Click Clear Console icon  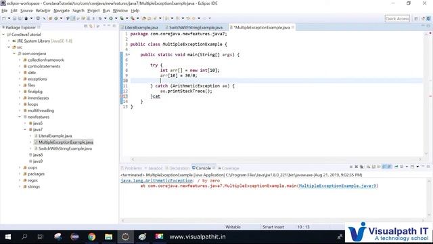[368, 167]
